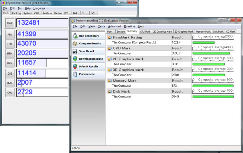This screenshot has width=243, height=153.
Task: Switch to CrystalMark System tab
Action: [27, 13]
